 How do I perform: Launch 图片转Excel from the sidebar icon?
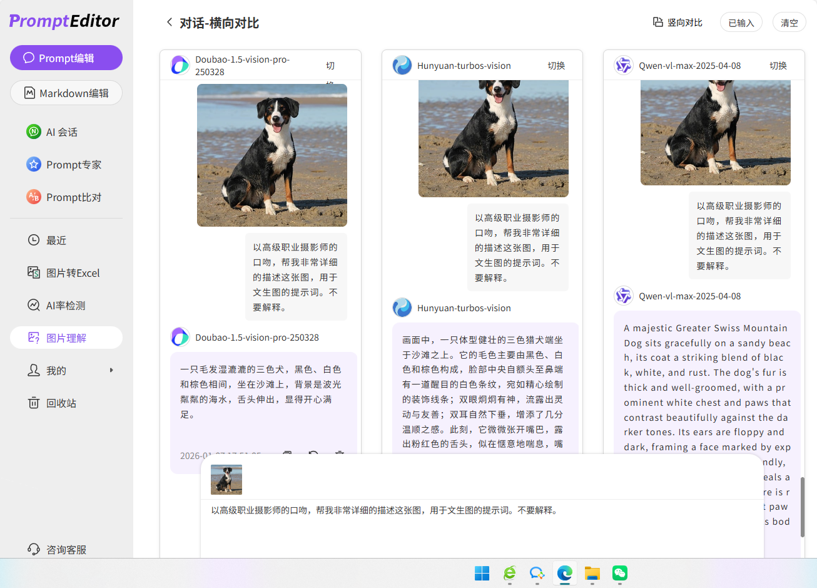click(x=33, y=272)
